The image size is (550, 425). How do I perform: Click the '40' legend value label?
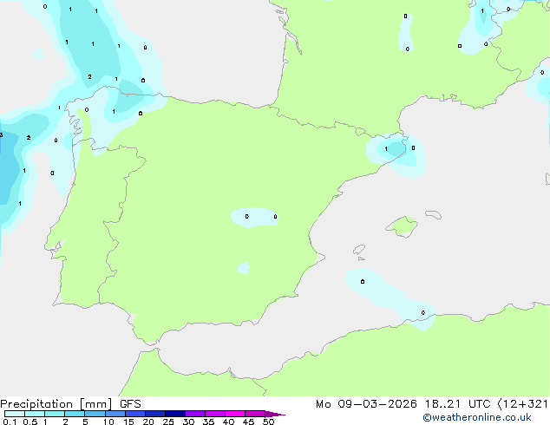(228, 422)
